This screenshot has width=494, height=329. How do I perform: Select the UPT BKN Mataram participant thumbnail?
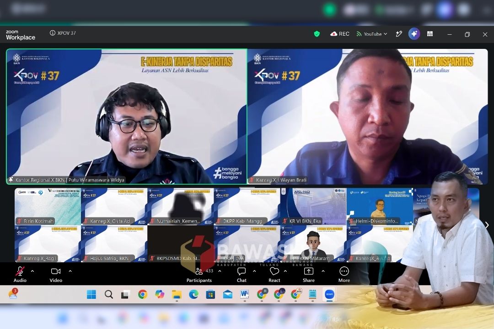pyautogui.click(x=313, y=244)
